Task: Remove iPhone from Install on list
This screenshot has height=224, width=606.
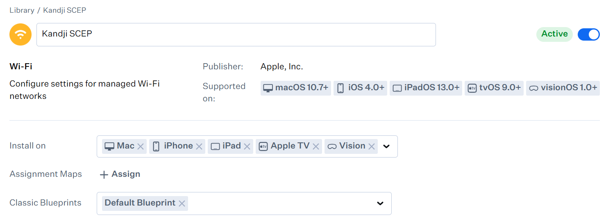Action: (x=199, y=146)
